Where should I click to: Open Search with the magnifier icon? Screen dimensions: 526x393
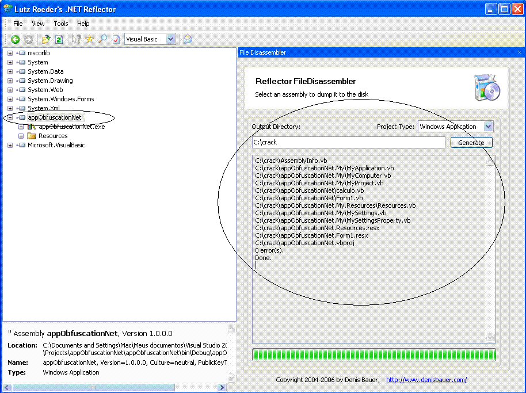click(x=102, y=39)
